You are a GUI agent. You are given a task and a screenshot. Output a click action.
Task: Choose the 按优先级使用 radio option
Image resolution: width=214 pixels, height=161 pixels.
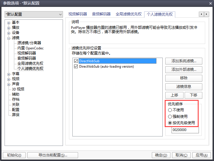[182, 123]
